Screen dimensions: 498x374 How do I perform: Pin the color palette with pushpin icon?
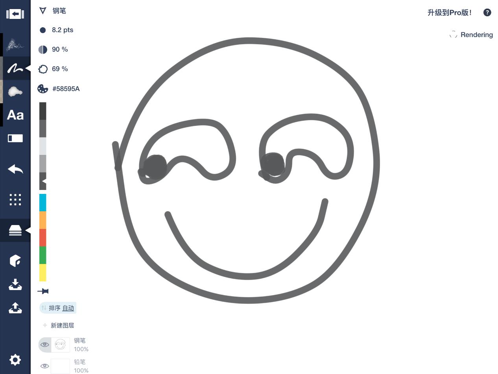coord(43,291)
